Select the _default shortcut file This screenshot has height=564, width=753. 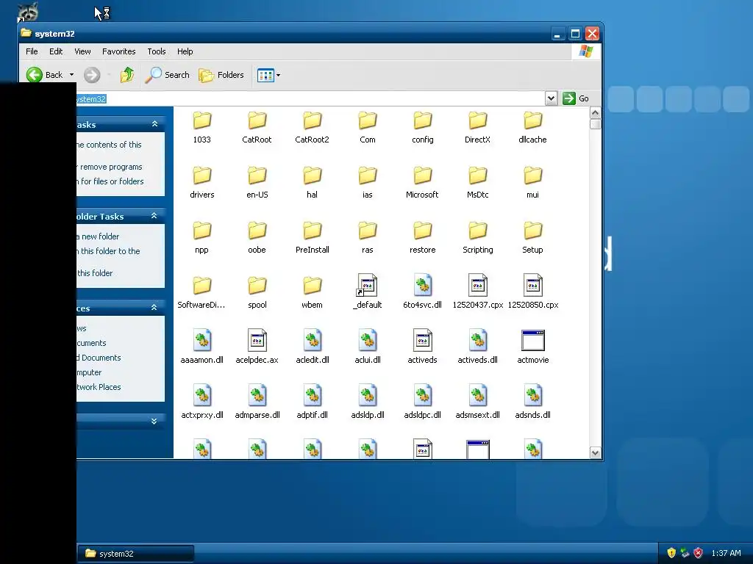[368, 292]
